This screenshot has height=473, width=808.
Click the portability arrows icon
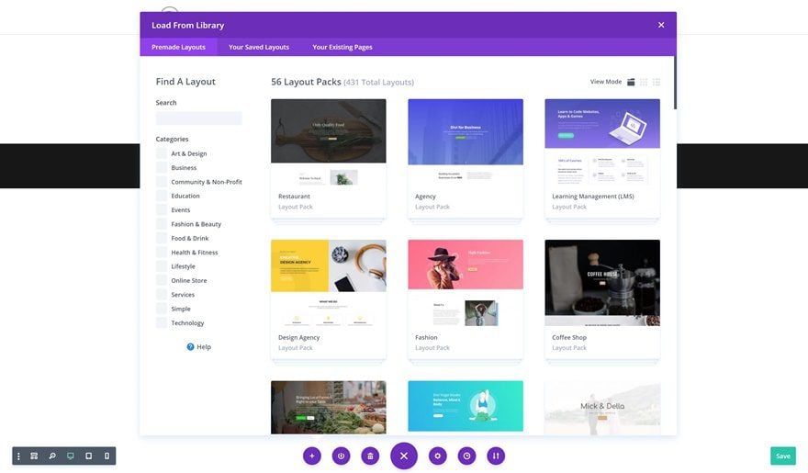coord(496,456)
